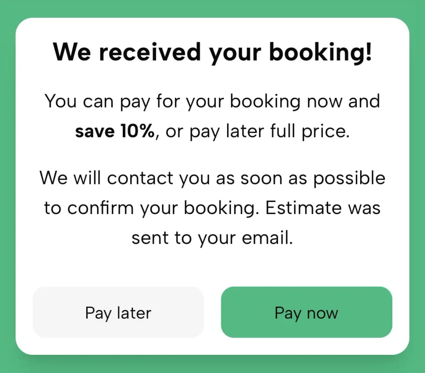The height and width of the screenshot is (373, 425).
Task: Choose the Pay later button
Action: click(x=118, y=312)
